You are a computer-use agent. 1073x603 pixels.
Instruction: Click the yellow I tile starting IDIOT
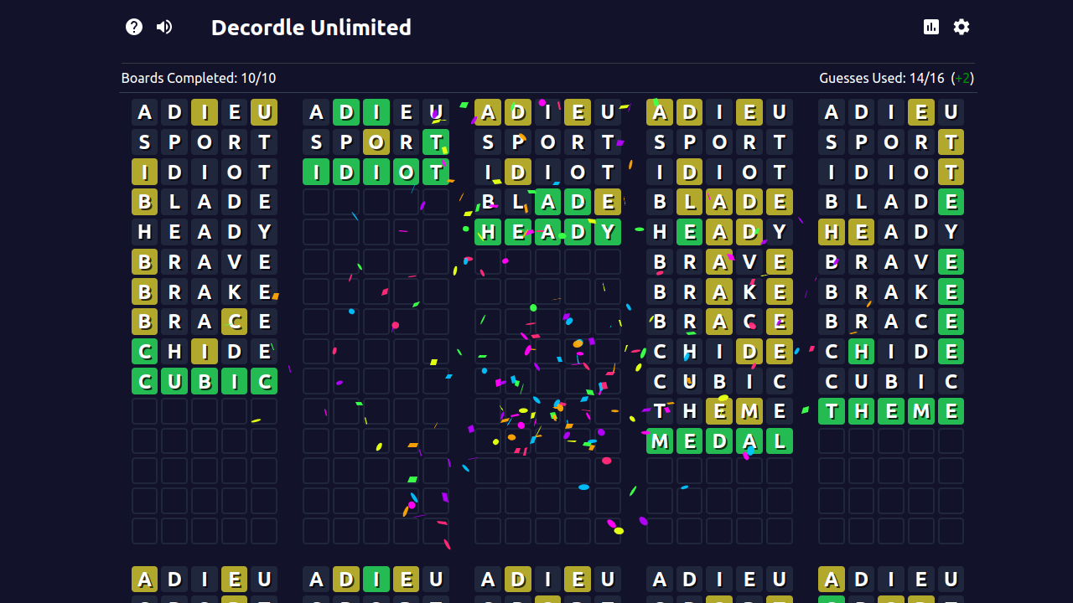tap(145, 173)
